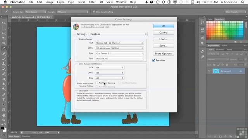Select the Pen tool
The image size is (248, 139).
pyautogui.click(x=3, y=94)
